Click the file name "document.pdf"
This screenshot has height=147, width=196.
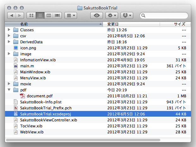[x=40, y=96]
